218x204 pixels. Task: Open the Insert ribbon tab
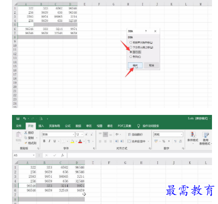[x=41, y=126]
